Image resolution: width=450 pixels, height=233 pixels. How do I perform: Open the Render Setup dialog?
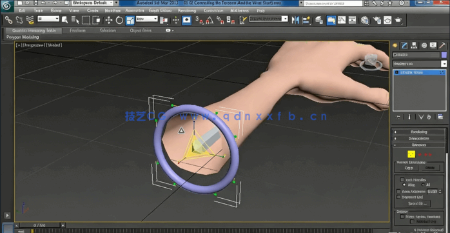[377, 20]
